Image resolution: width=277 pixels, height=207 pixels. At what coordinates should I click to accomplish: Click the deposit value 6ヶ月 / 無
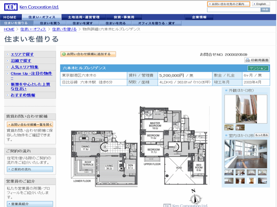256,75
